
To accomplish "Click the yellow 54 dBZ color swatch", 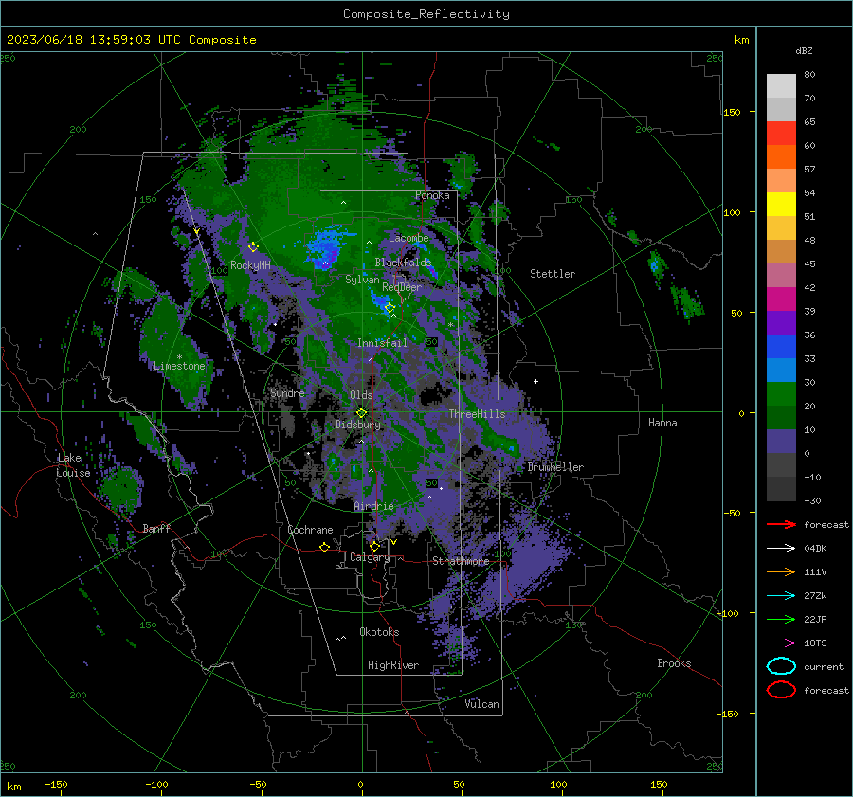I will [781, 204].
